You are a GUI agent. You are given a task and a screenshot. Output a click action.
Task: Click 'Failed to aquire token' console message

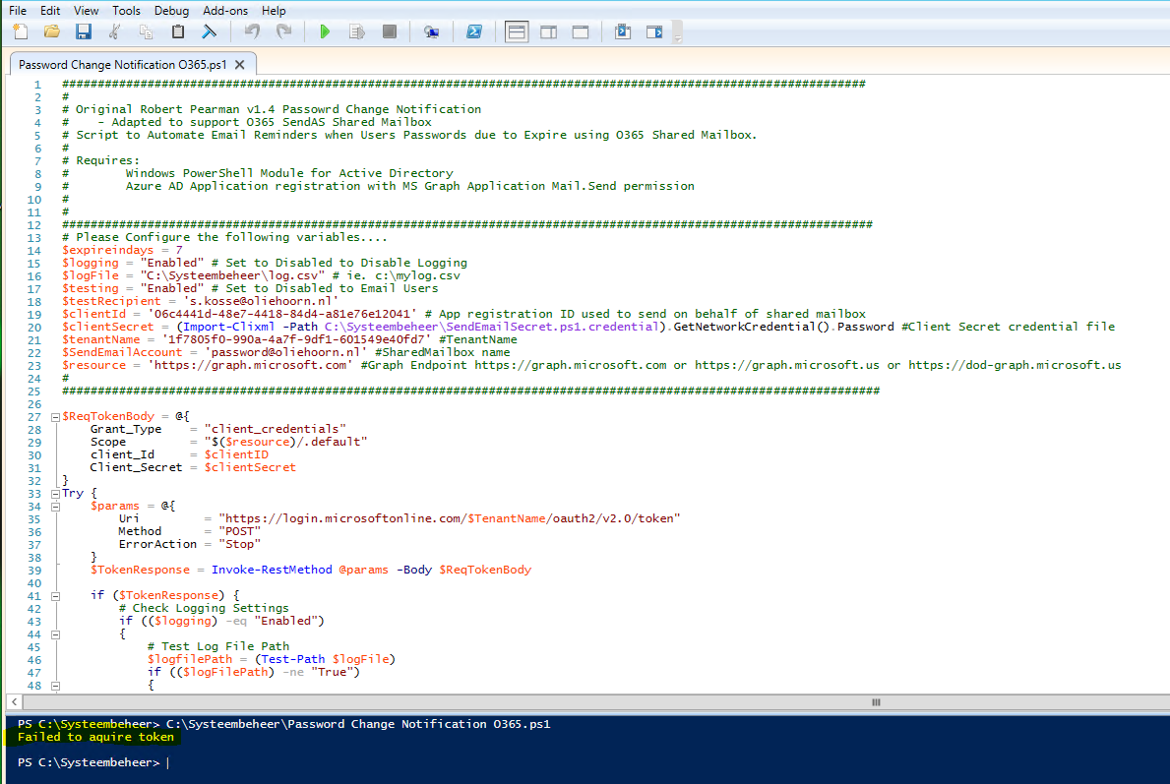pos(95,737)
